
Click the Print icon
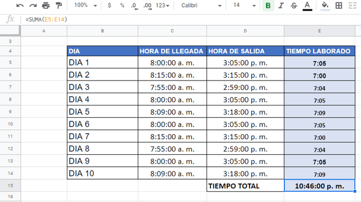pos(45,5)
